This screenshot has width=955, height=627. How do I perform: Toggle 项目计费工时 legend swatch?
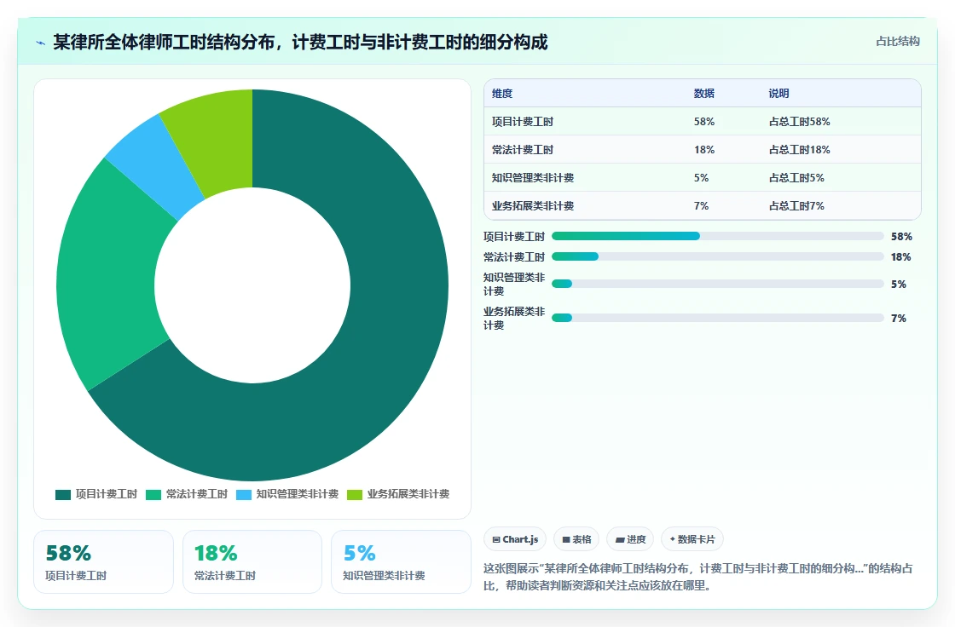pyautogui.click(x=63, y=494)
